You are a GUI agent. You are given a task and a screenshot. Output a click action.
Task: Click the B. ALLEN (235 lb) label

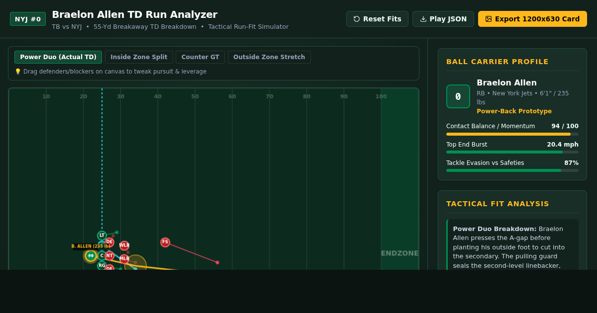[91, 246]
